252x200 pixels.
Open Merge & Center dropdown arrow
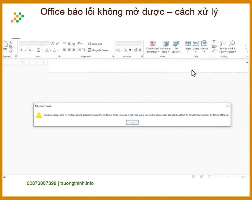[x=111, y=50]
